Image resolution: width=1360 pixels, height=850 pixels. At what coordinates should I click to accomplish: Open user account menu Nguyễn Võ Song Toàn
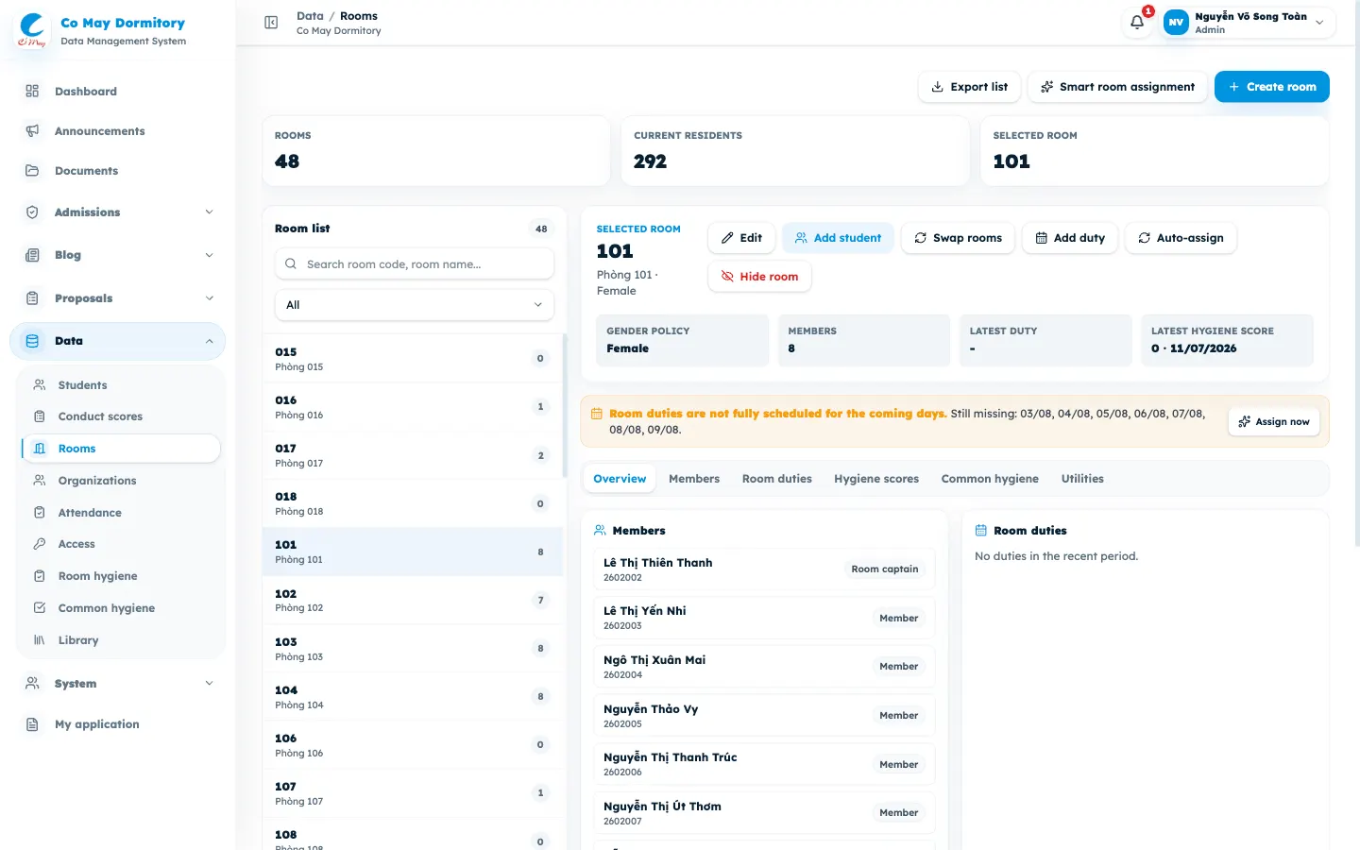[x=1248, y=23]
